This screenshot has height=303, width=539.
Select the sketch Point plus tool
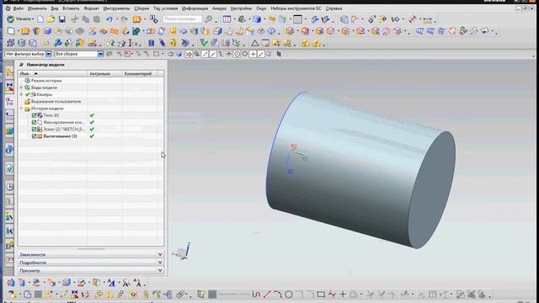(x=343, y=295)
